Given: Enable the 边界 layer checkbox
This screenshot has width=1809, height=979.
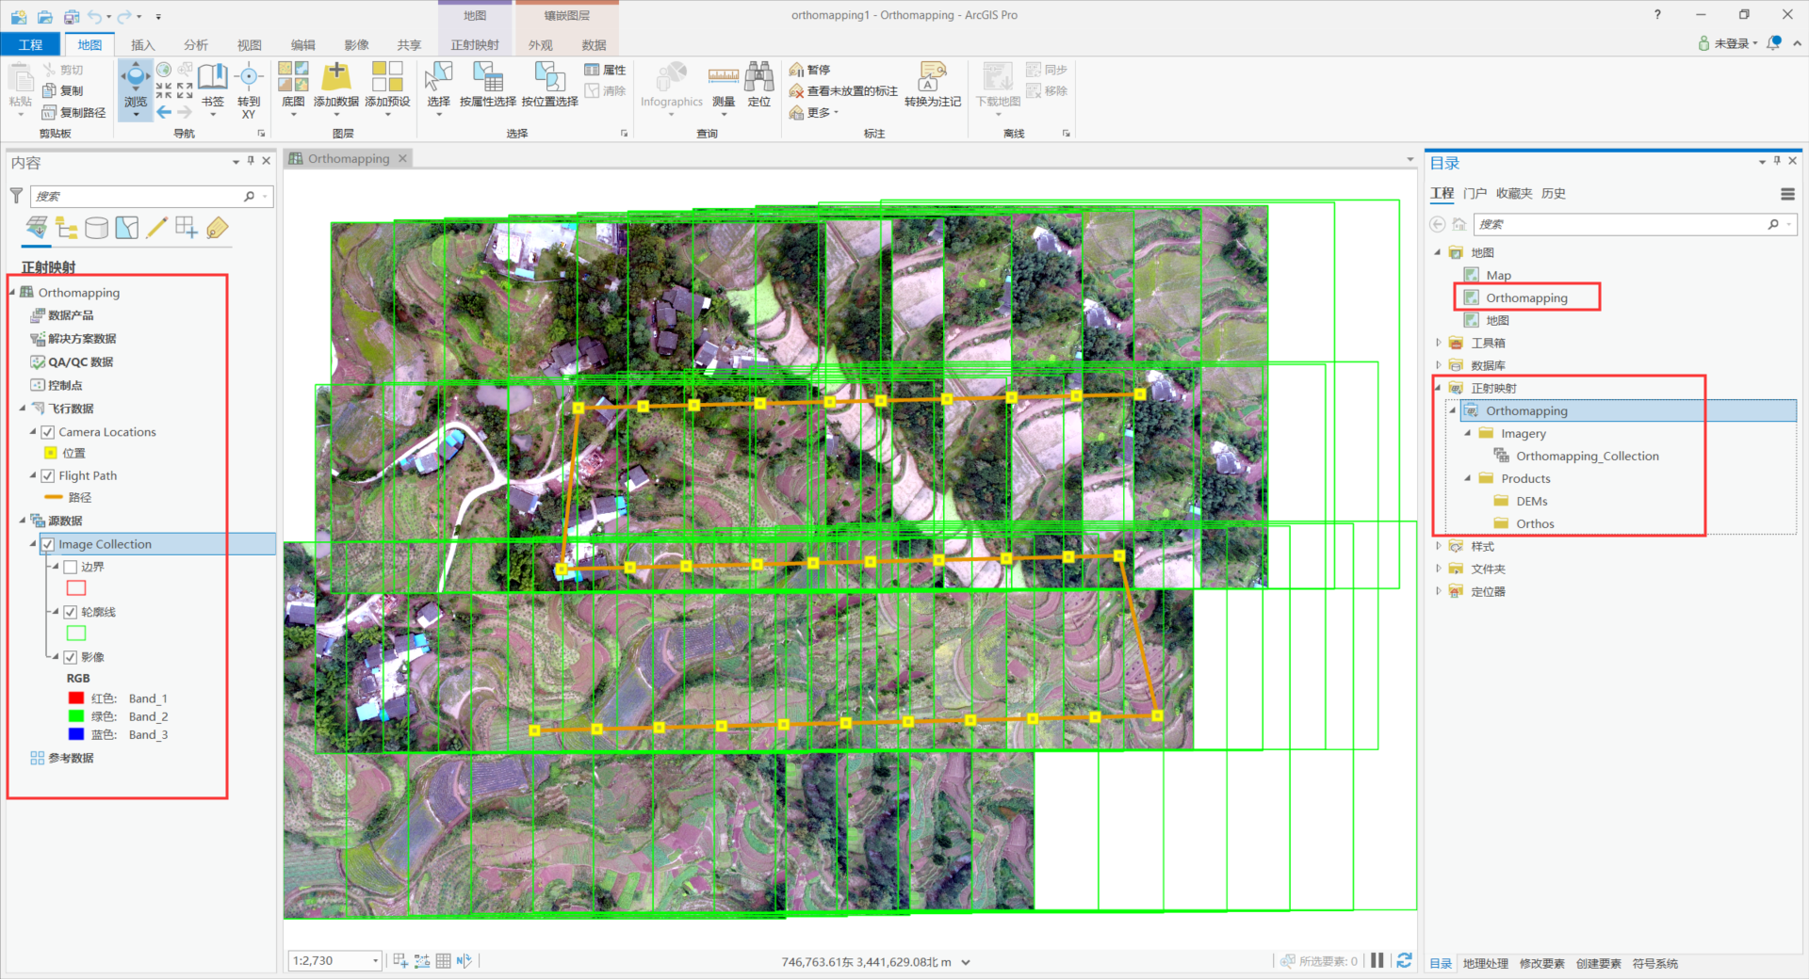Looking at the screenshot, I should [72, 566].
